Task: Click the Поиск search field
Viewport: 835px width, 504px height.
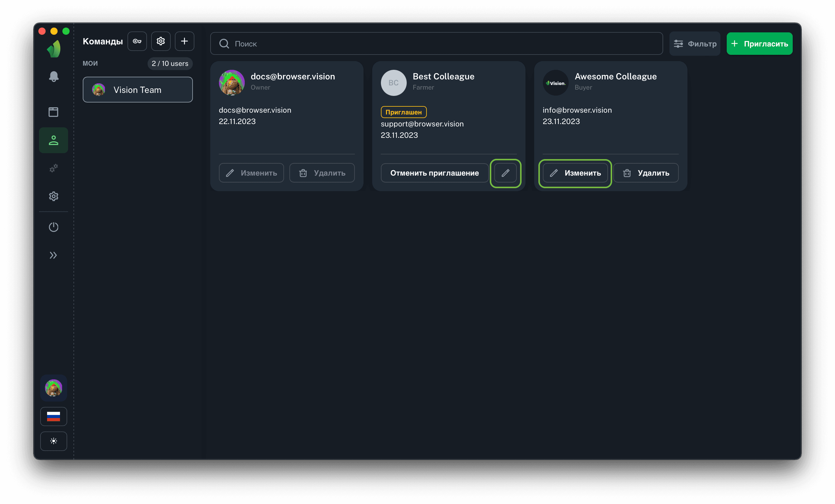Action: (436, 44)
